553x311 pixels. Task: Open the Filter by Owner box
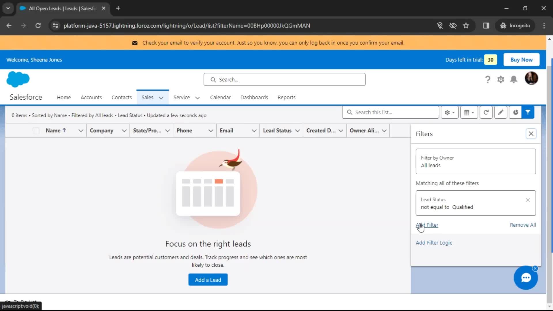tap(476, 161)
